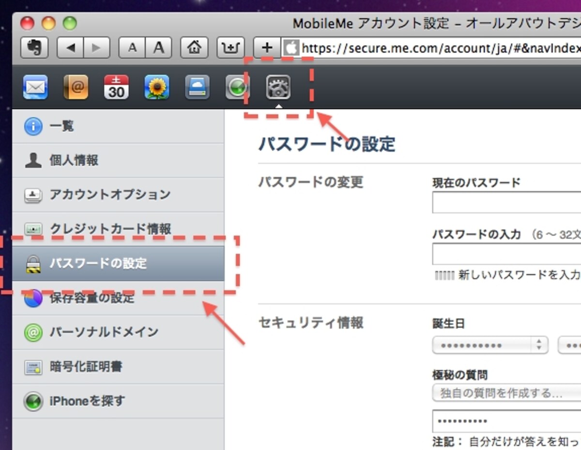Image resolution: width=581 pixels, height=450 pixels.
Task: Open the Account settings gear icon
Action: [278, 88]
